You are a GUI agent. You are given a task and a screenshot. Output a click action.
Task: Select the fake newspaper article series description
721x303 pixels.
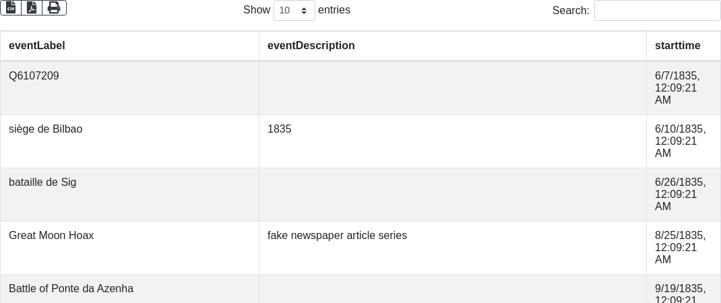pos(337,236)
